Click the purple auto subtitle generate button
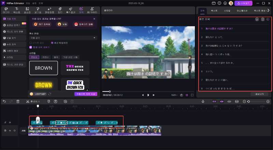 click(86, 94)
